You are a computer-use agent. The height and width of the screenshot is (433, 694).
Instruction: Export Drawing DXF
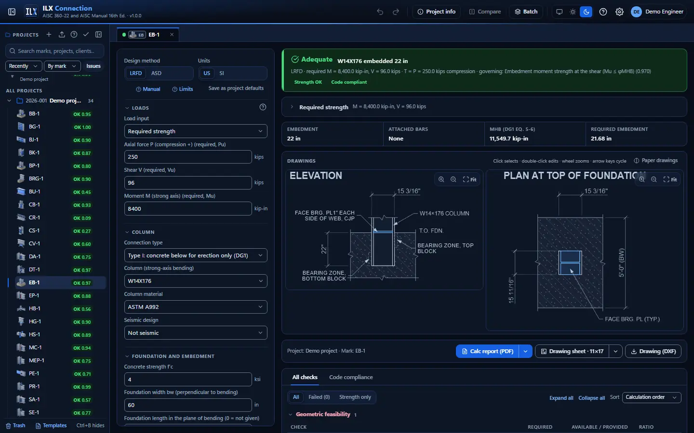[654, 351]
